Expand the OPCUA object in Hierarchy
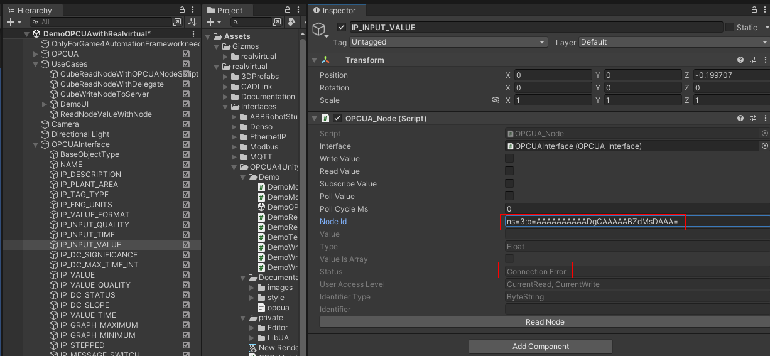 [36, 54]
